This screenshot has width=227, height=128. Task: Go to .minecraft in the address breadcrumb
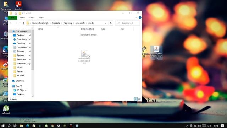80,23
